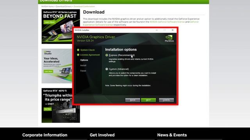Minimize the NVIDIA Installer window

(157, 30)
